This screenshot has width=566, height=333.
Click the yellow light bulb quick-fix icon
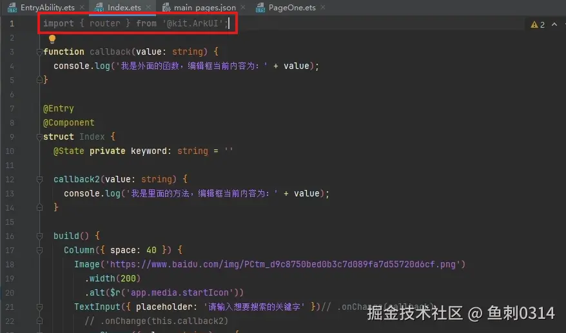(x=52, y=39)
